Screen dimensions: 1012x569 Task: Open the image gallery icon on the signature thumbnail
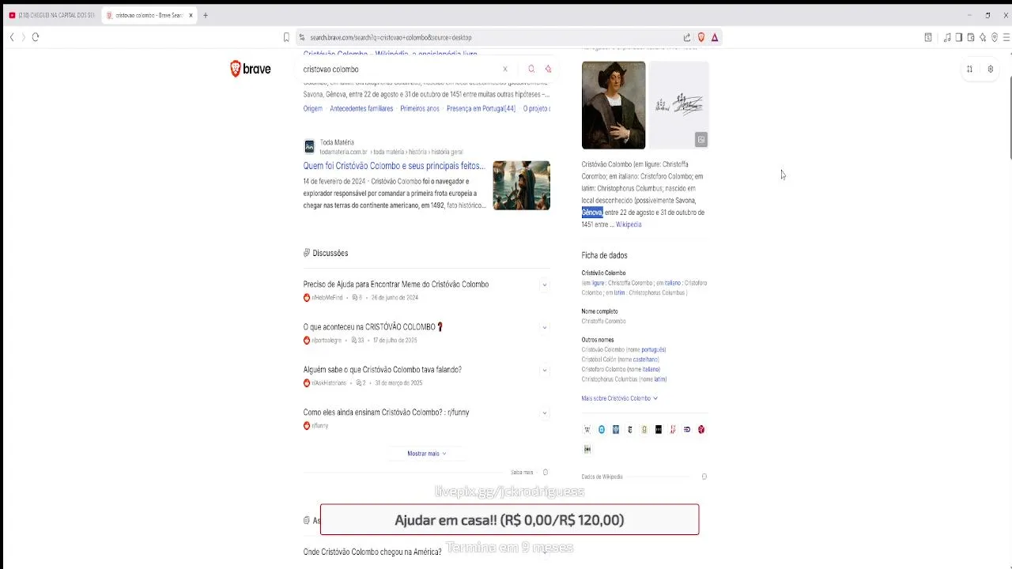click(x=700, y=140)
